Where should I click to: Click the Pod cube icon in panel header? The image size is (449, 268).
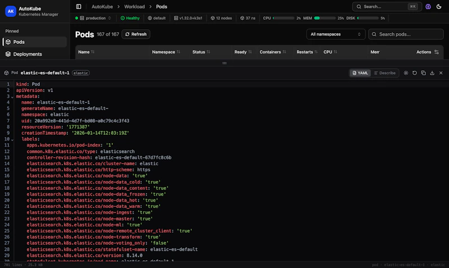pyautogui.click(x=6, y=73)
